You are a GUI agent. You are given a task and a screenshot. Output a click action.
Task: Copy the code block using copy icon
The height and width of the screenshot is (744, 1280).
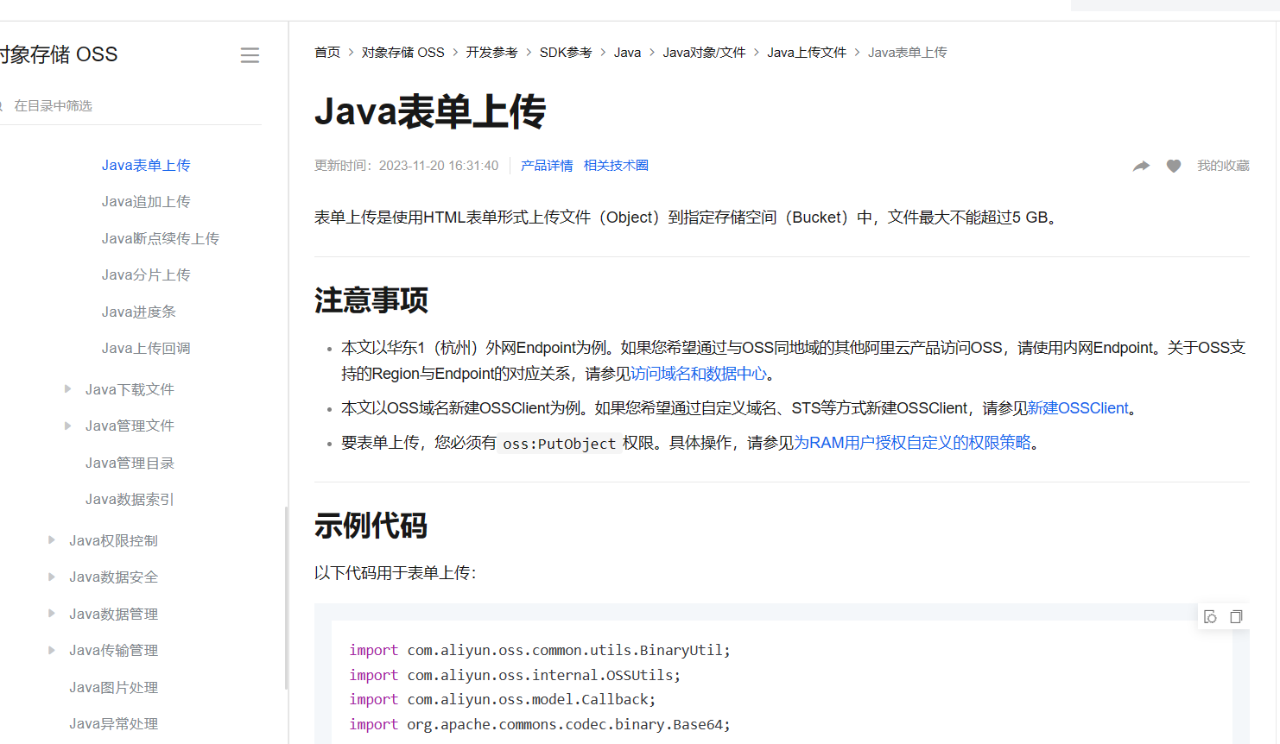(x=1236, y=616)
